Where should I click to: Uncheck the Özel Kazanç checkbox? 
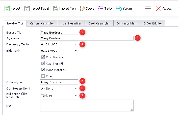43,57
